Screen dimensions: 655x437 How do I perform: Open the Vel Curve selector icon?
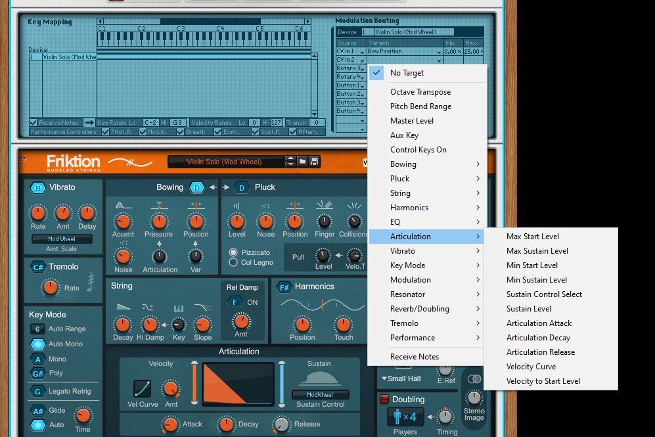pos(142,388)
